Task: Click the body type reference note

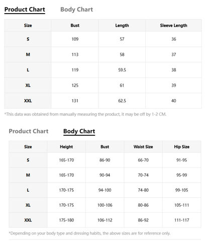Action: pyautogui.click(x=89, y=233)
